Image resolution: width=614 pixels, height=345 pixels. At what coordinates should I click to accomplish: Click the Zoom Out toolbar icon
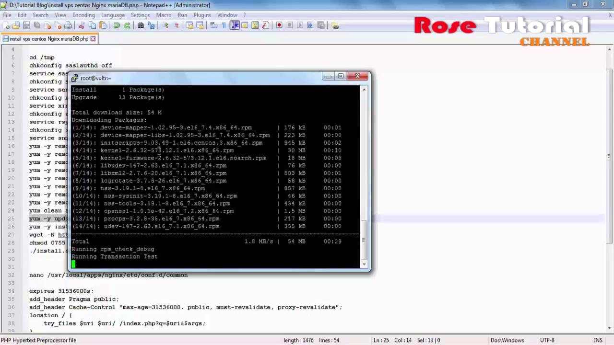[176, 25]
